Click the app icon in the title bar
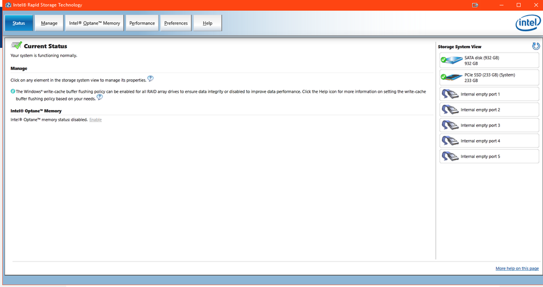Image resolution: width=543 pixels, height=287 pixels. tap(8, 5)
